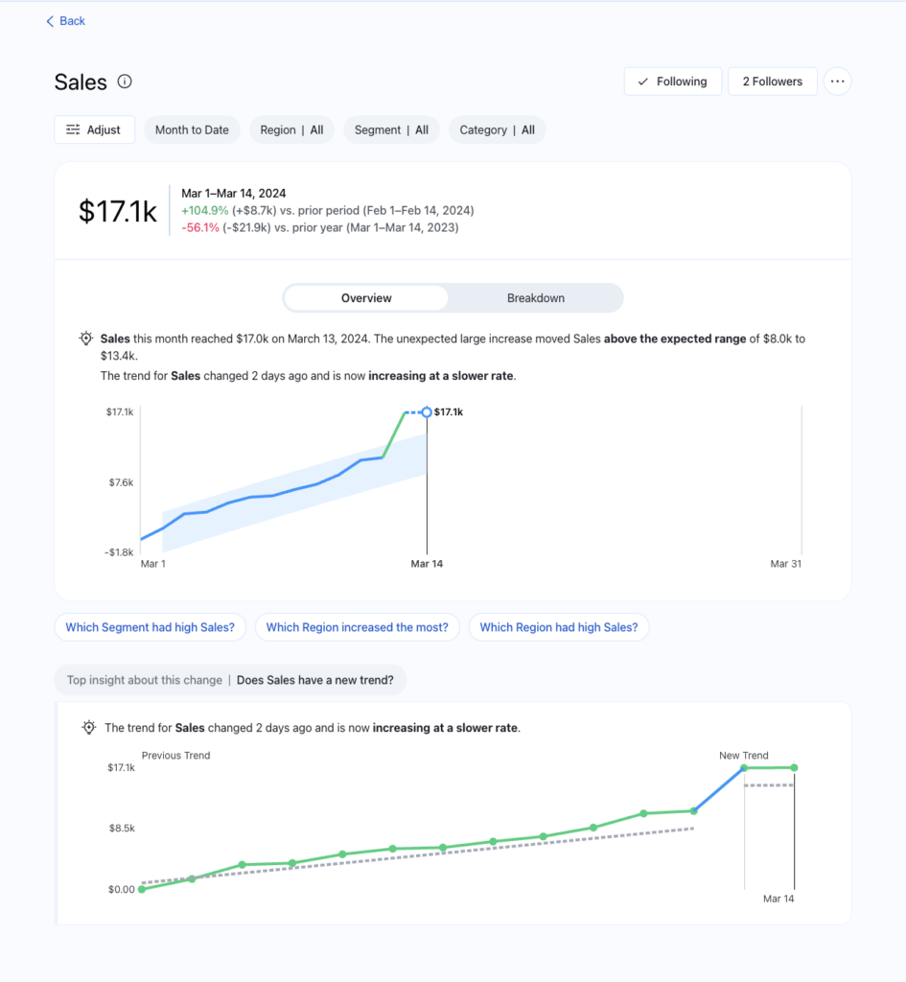Click the lightbulb insight icon in Overview
The width and height of the screenshot is (906, 982).
pos(86,339)
